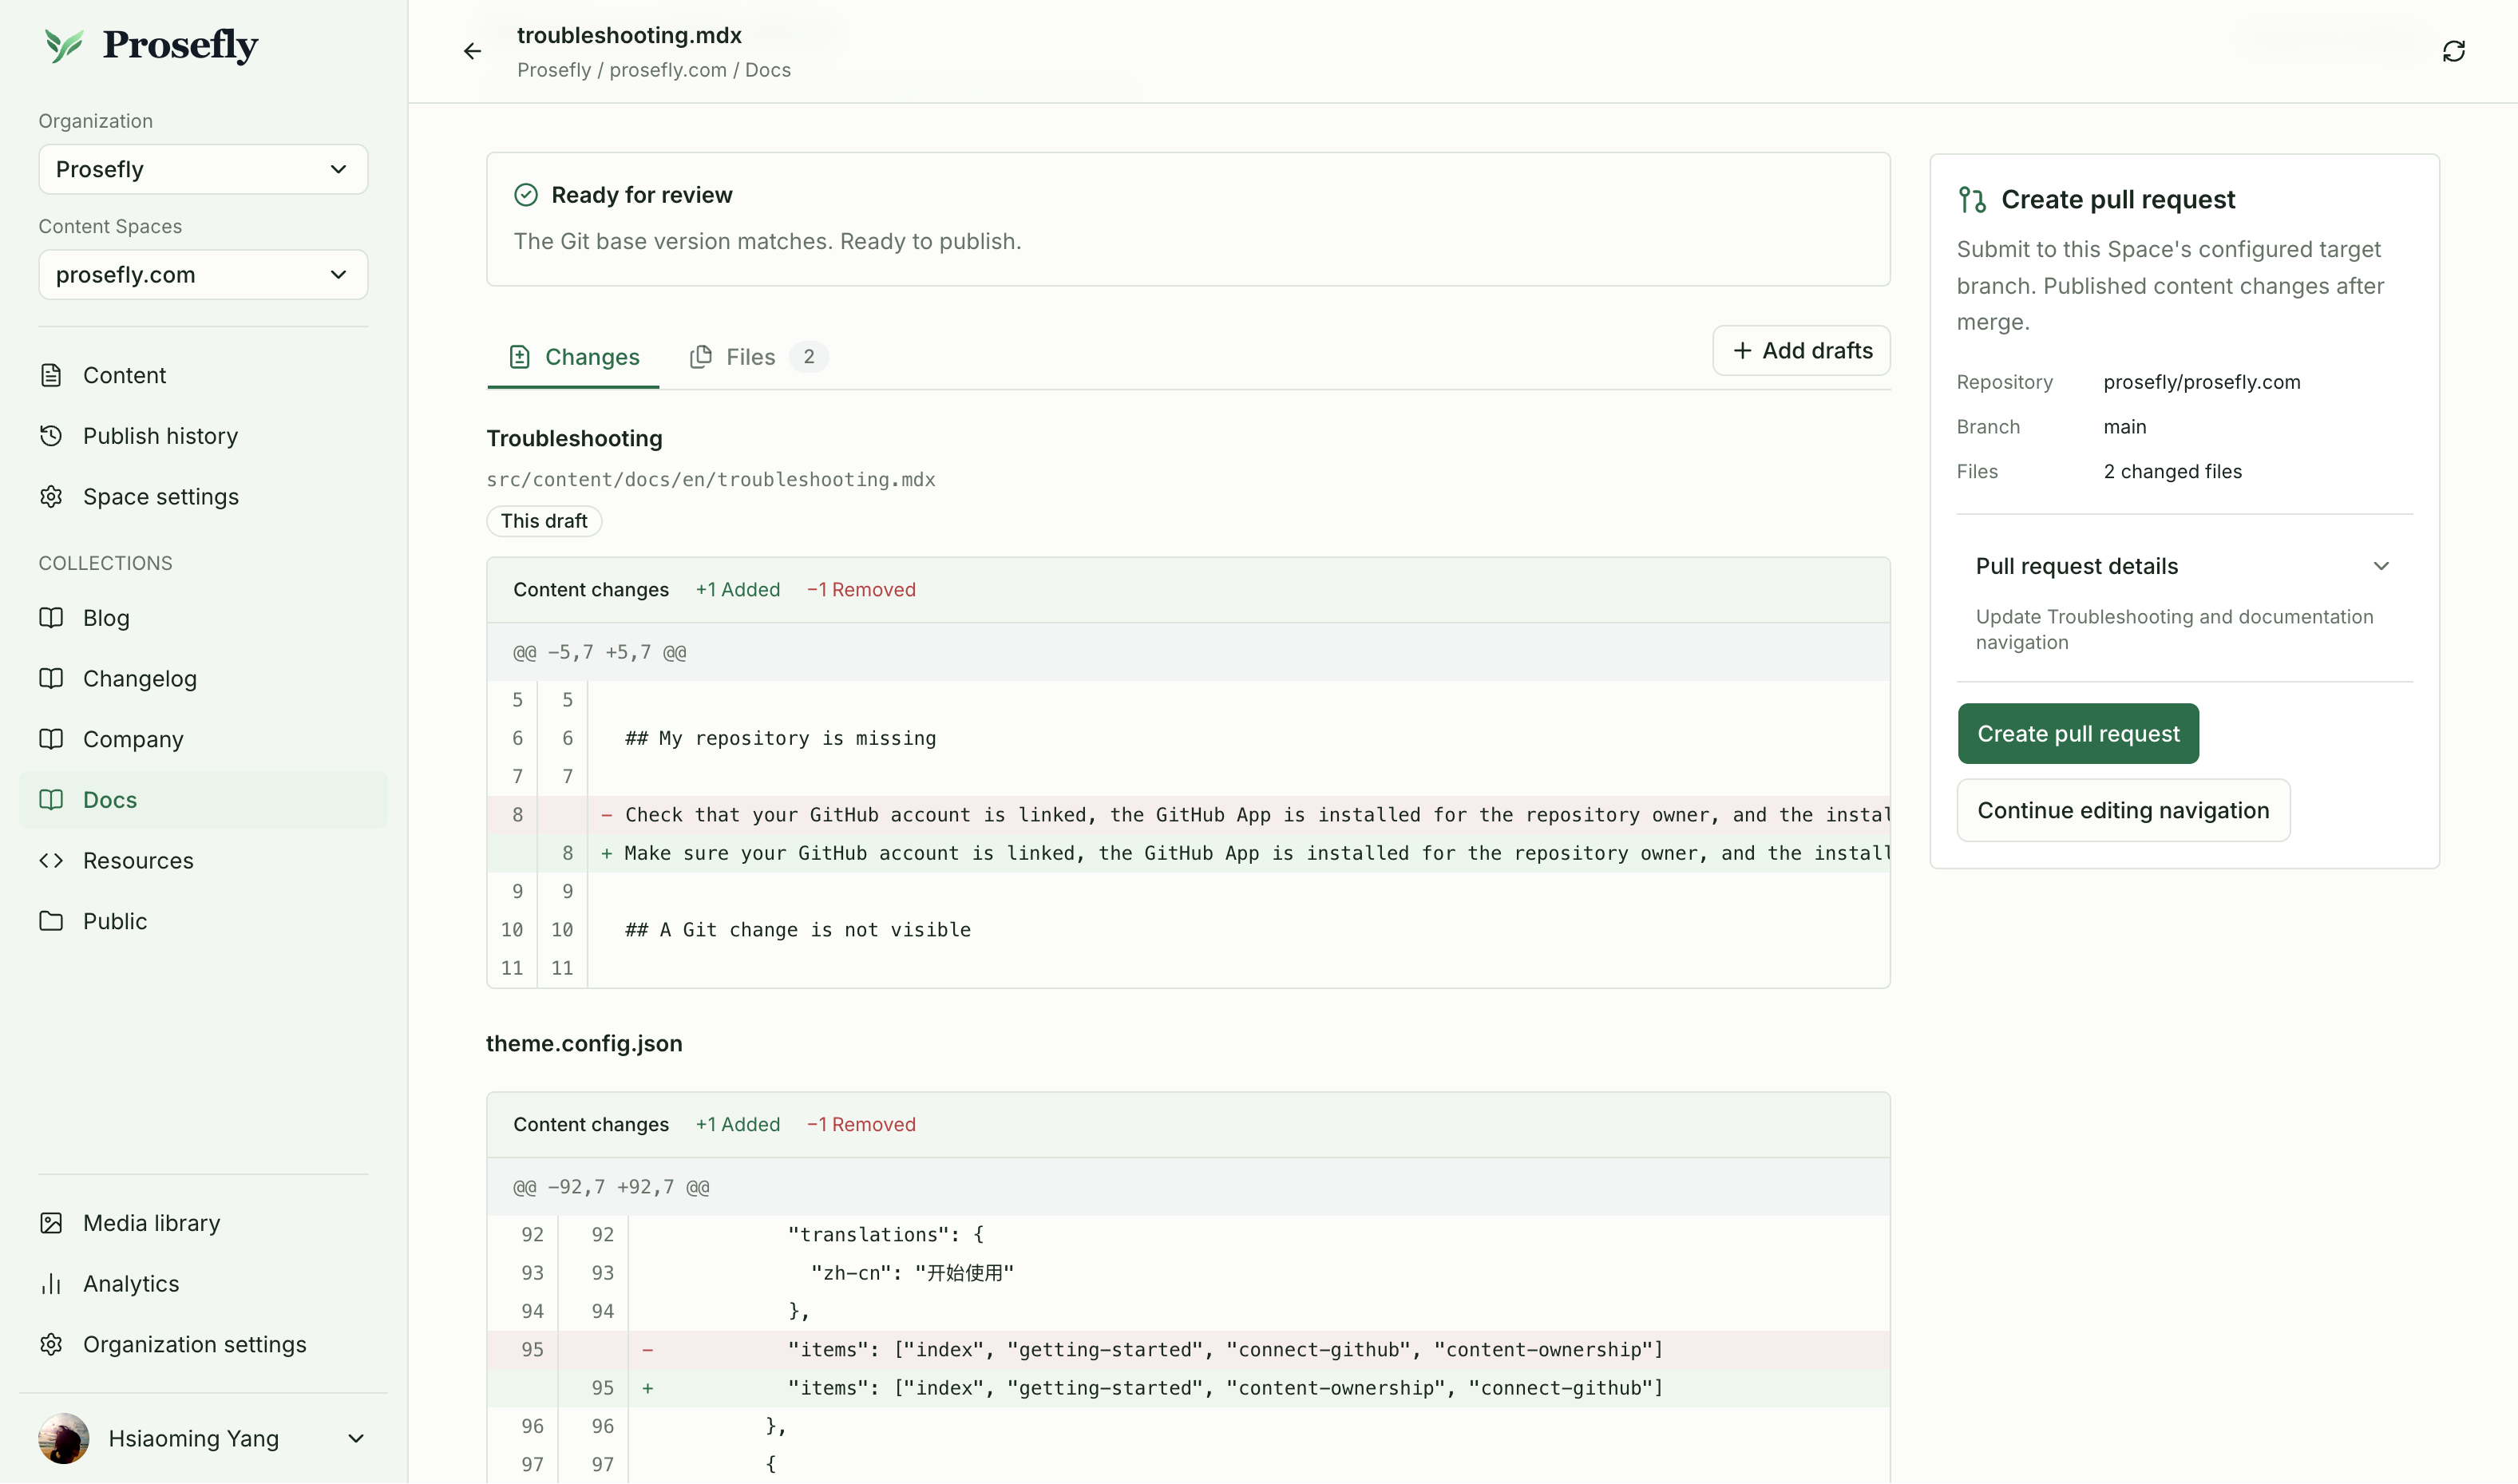Select the Changelog collection
Image resolution: width=2518 pixels, height=1484 pixels.
(203, 679)
